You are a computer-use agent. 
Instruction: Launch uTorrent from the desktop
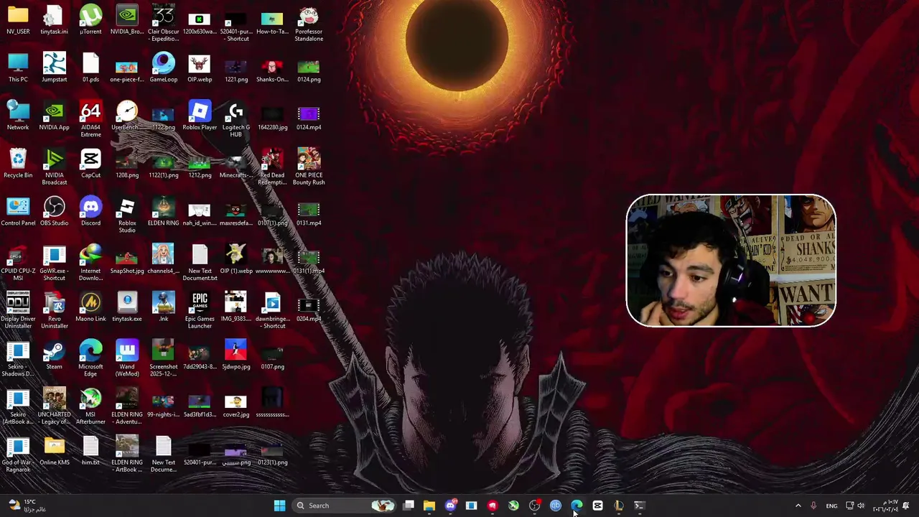[90, 19]
